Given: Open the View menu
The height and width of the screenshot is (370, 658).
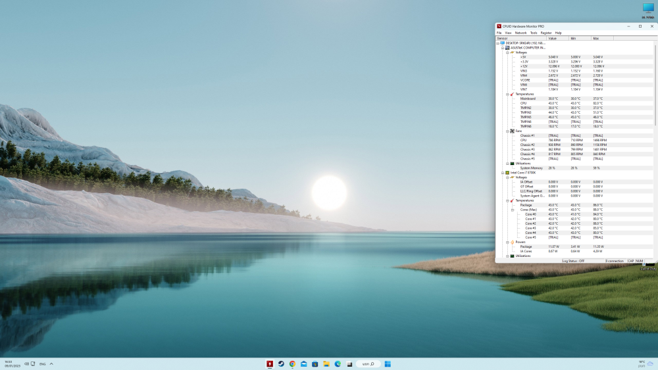Looking at the screenshot, I should [x=508, y=33].
